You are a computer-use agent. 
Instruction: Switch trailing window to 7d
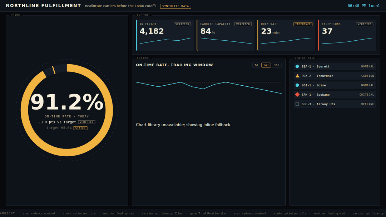click(256, 65)
